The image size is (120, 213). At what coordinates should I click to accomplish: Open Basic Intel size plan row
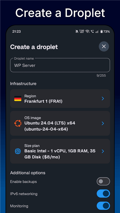pyautogui.click(x=60, y=151)
